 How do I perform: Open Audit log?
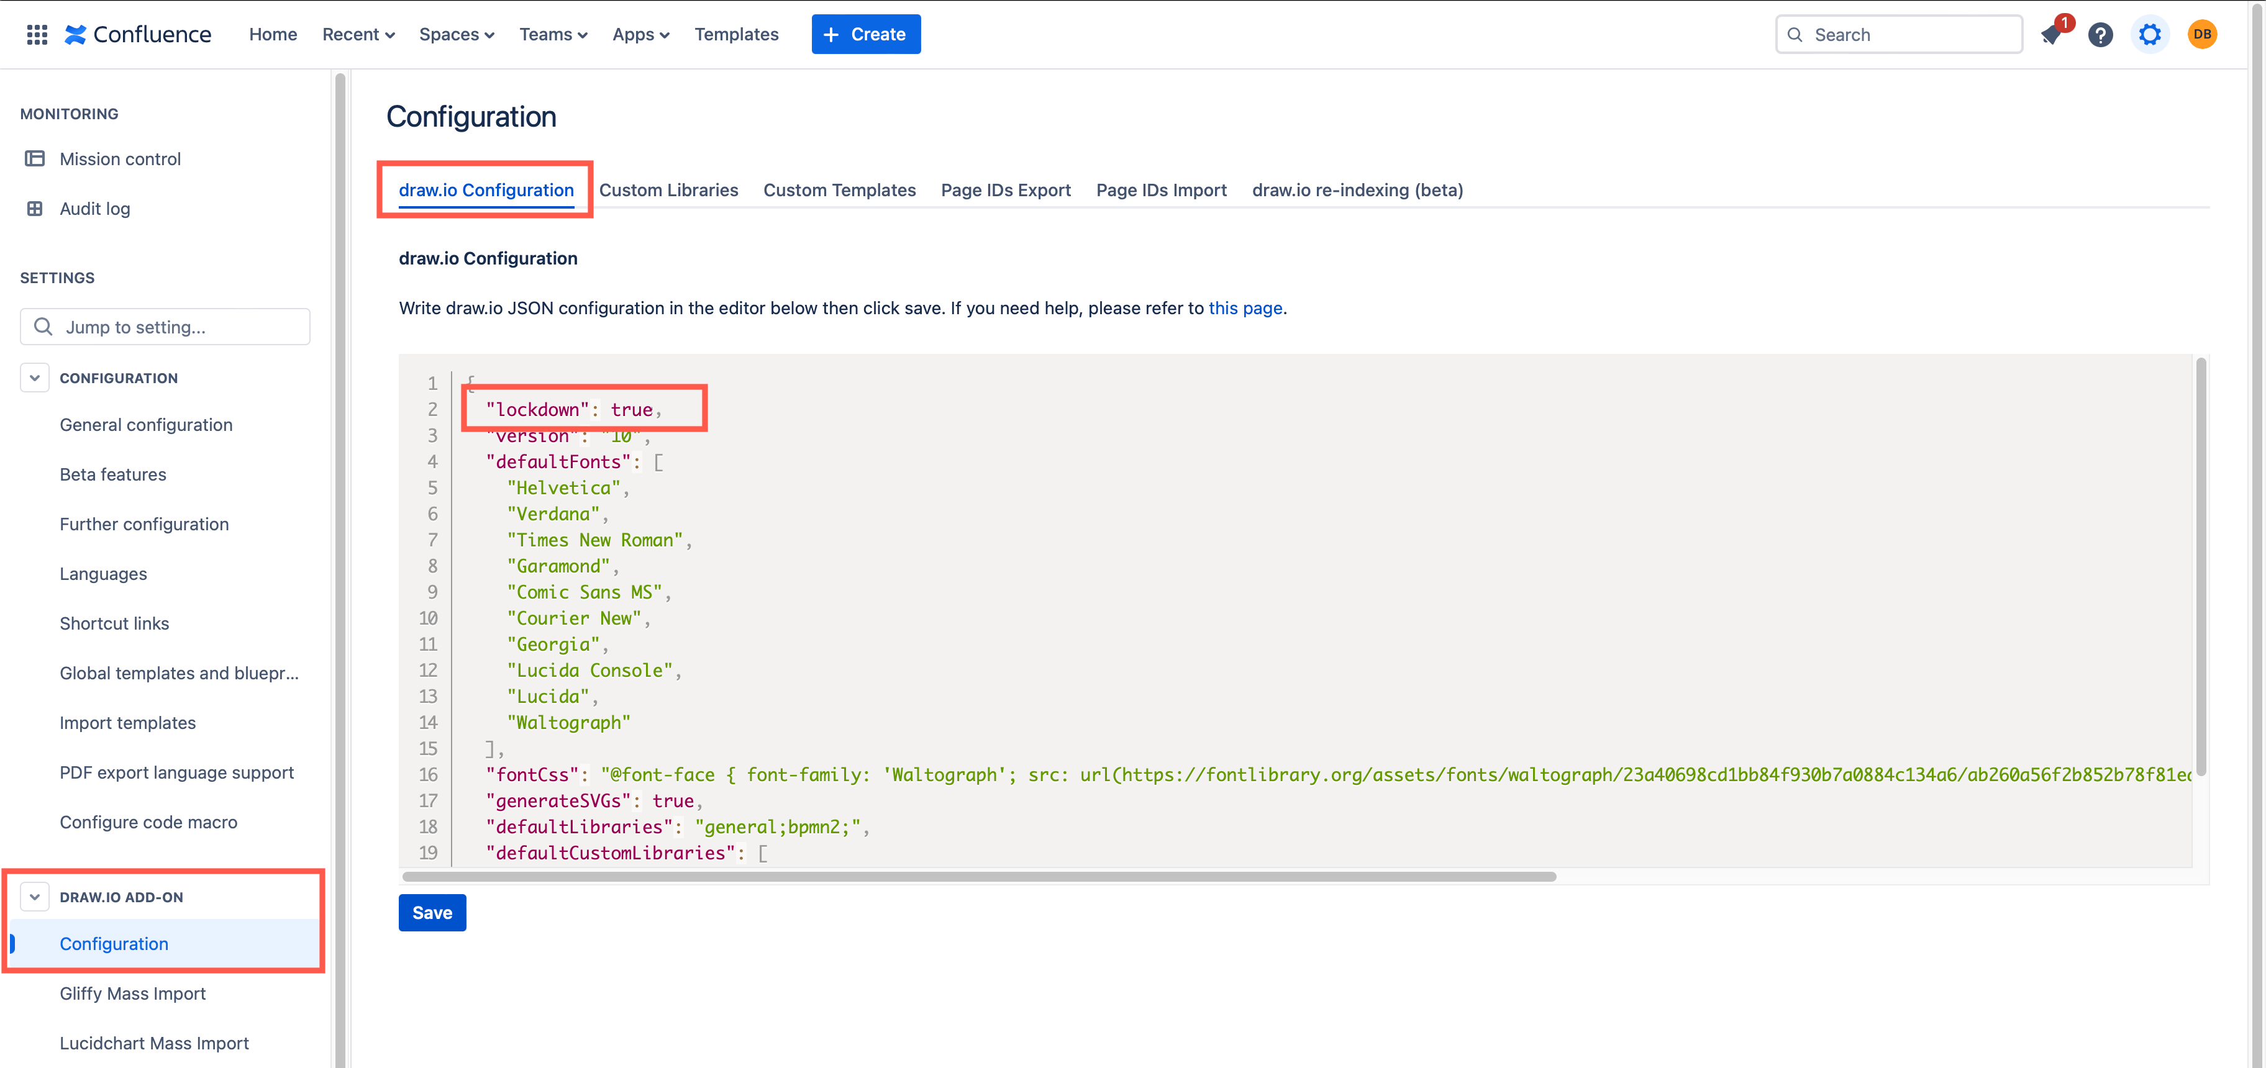pos(95,209)
